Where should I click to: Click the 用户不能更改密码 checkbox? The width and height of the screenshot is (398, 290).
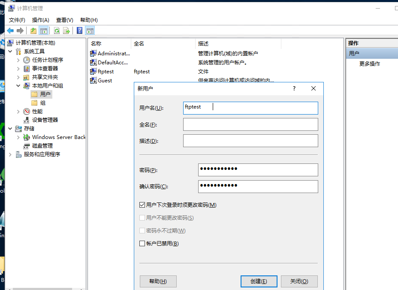[142, 218]
